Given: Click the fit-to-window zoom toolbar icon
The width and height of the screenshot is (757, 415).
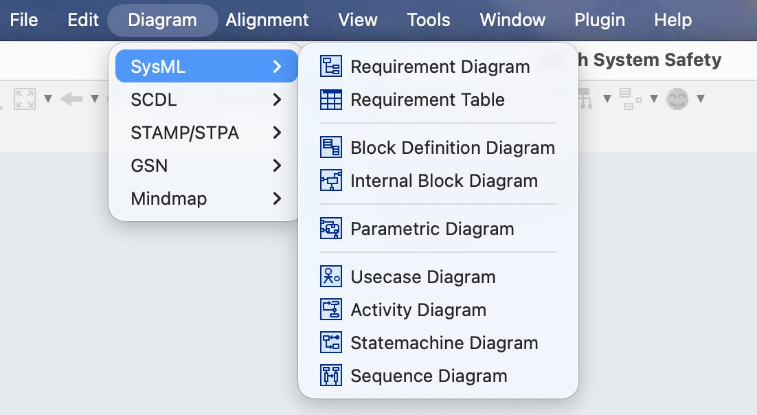Looking at the screenshot, I should click(x=25, y=98).
